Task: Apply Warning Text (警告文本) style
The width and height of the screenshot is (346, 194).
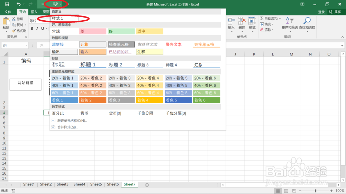Action: 178,44
